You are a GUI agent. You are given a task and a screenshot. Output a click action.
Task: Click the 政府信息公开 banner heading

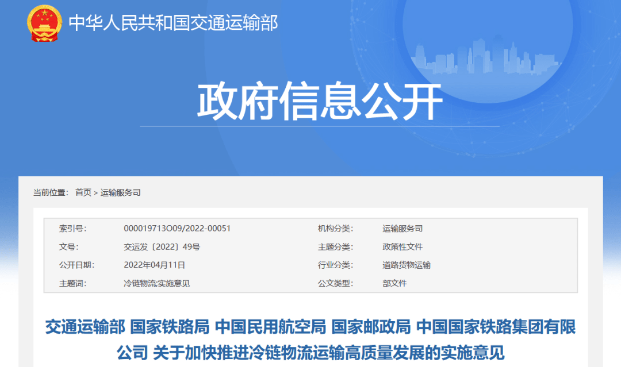point(320,101)
